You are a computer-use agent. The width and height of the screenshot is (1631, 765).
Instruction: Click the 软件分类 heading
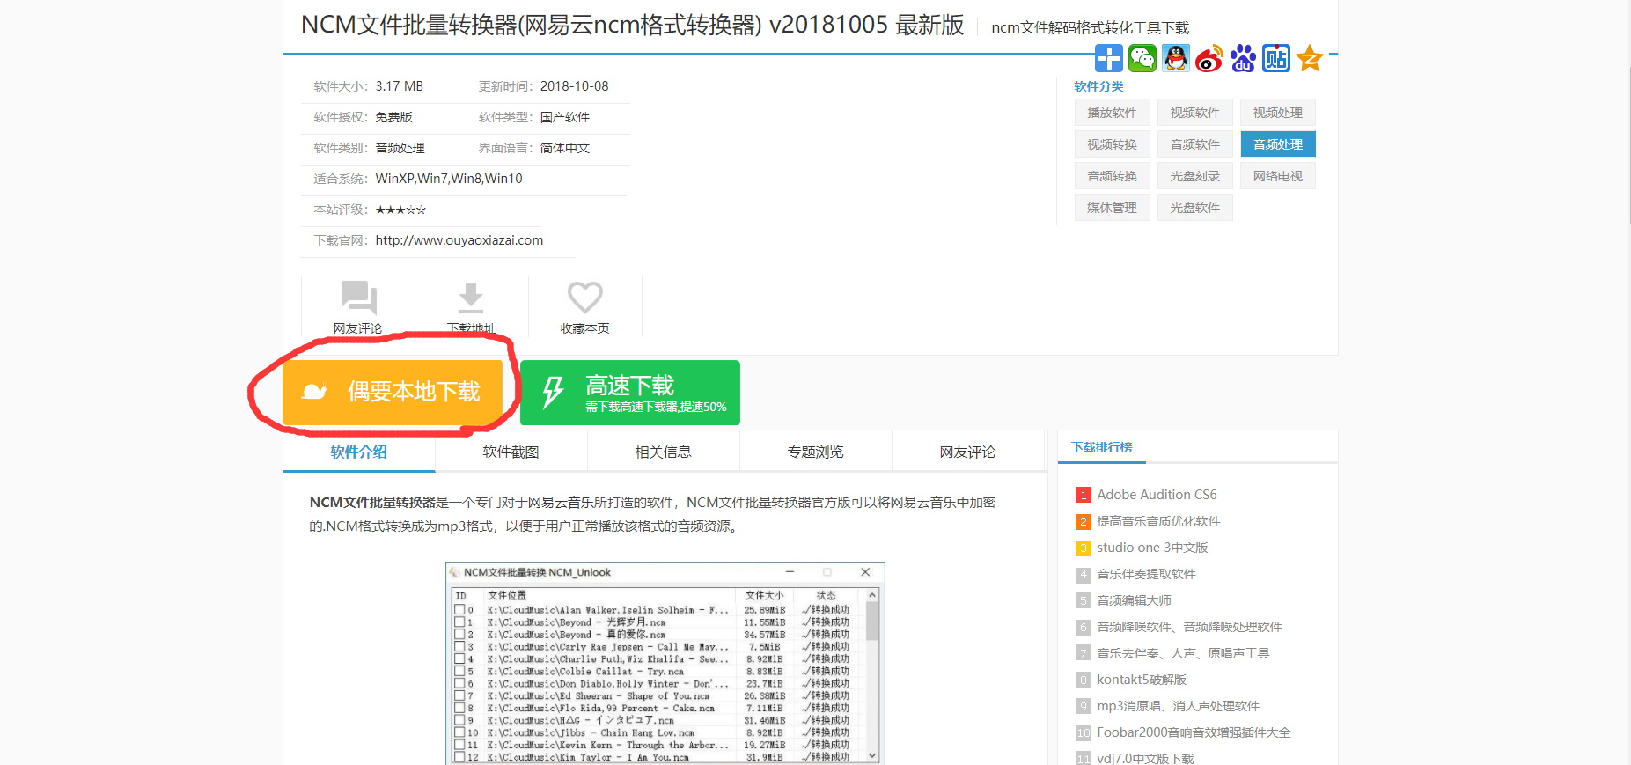point(1098,86)
